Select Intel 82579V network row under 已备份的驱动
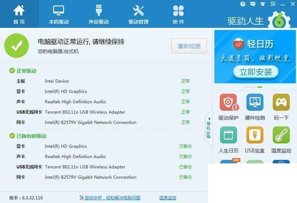297x203 pixels. 104,177
